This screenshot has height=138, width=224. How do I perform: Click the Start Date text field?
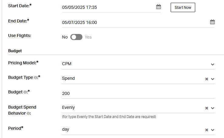pyautogui.click(x=109, y=7)
